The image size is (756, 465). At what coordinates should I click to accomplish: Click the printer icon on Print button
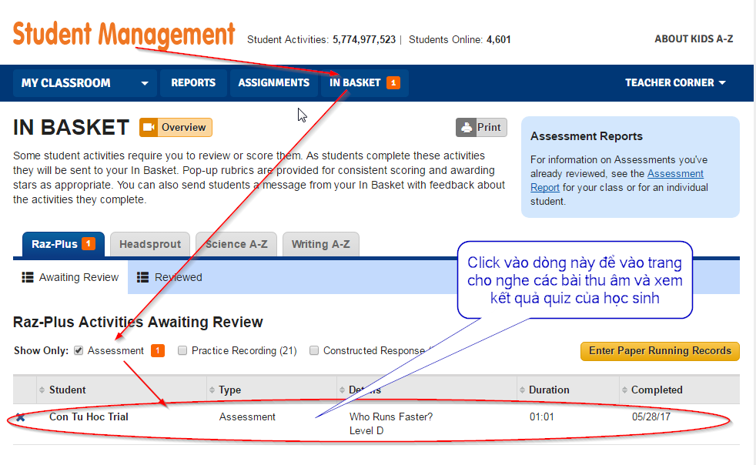tap(467, 128)
